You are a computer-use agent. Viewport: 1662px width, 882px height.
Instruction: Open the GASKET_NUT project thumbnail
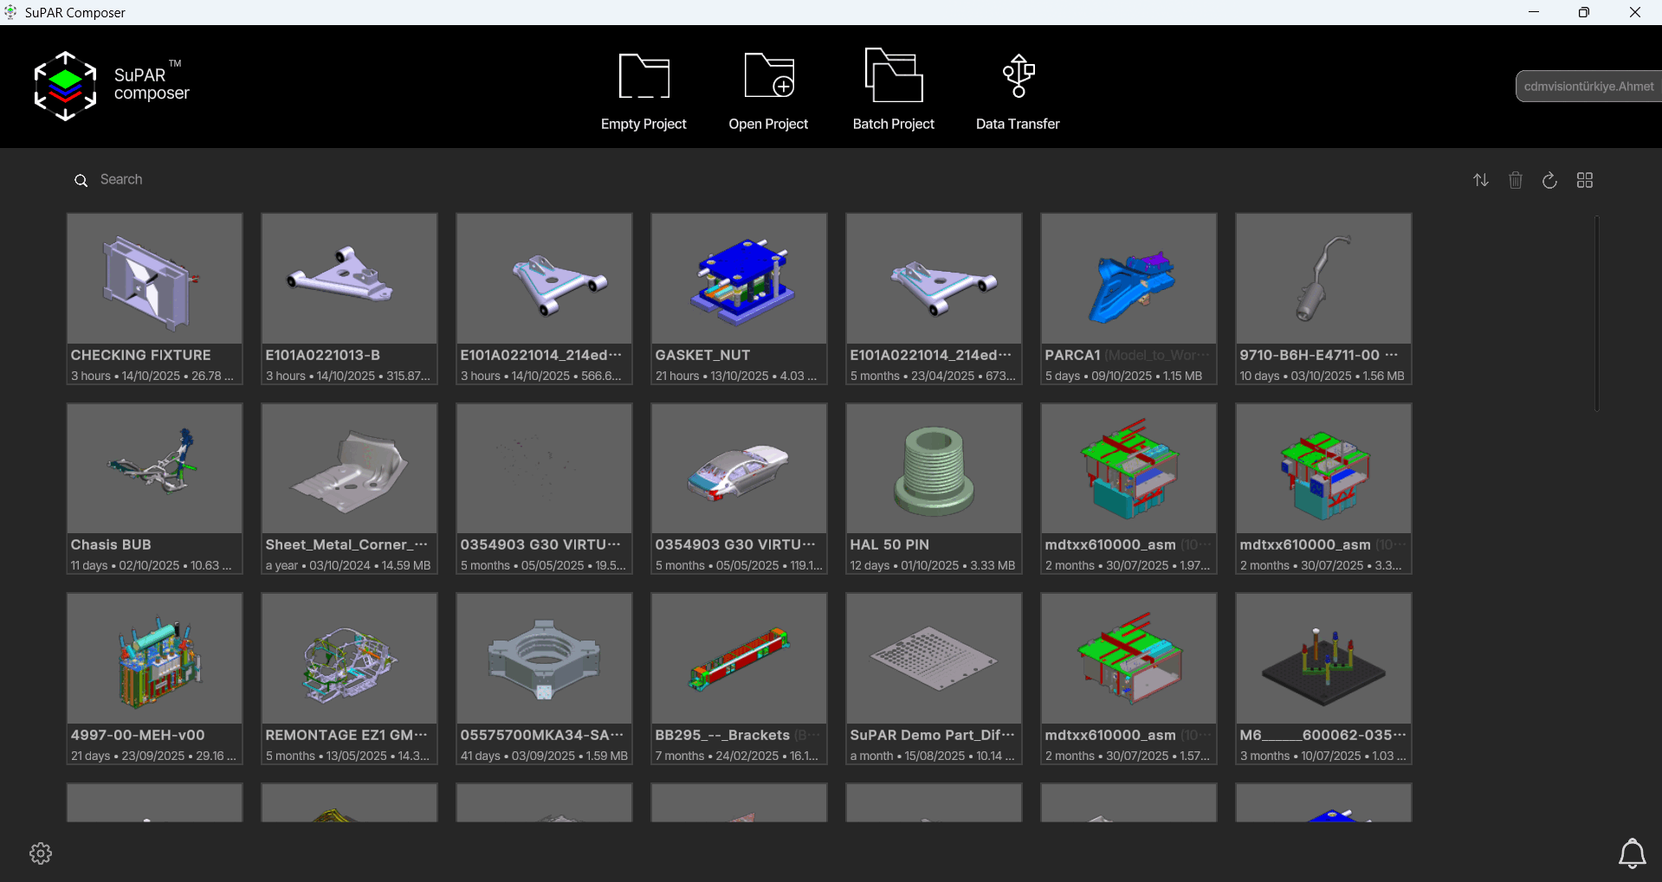click(x=739, y=279)
